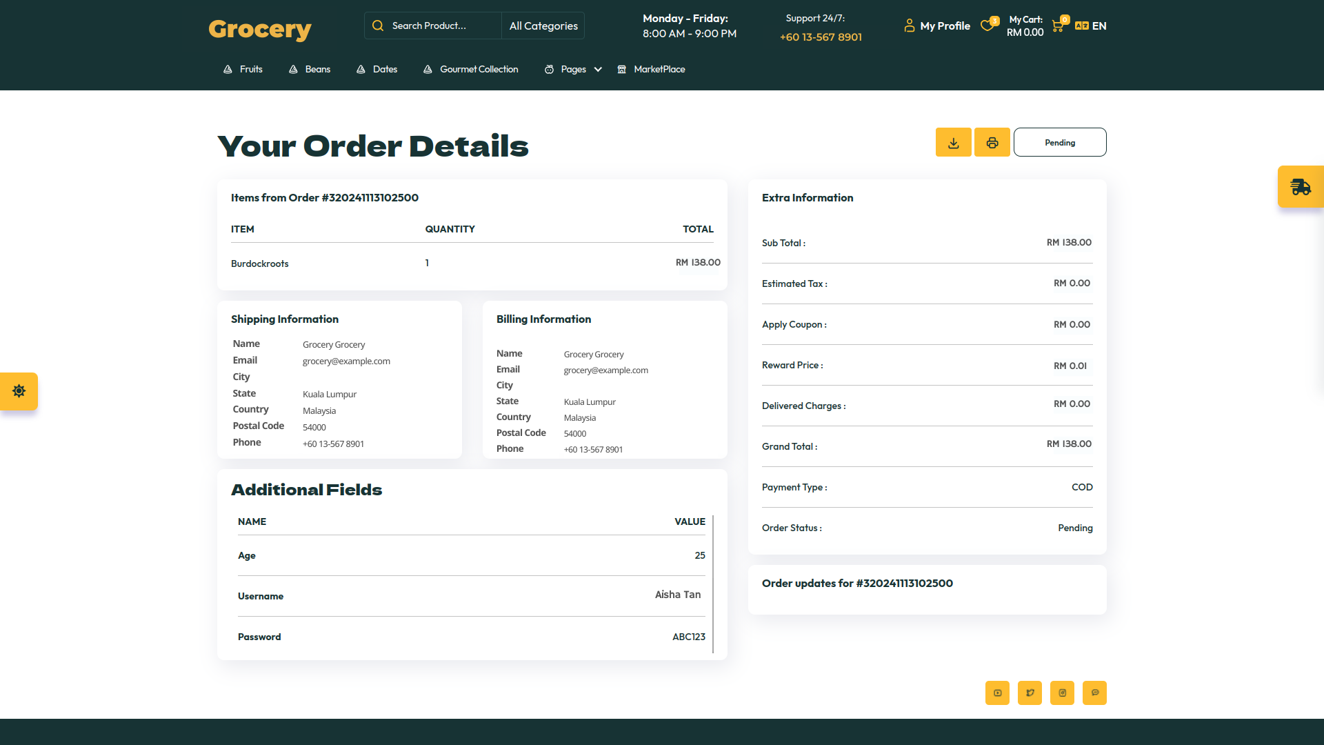
Task: Expand the Pages menu chevron
Action: [x=598, y=70]
